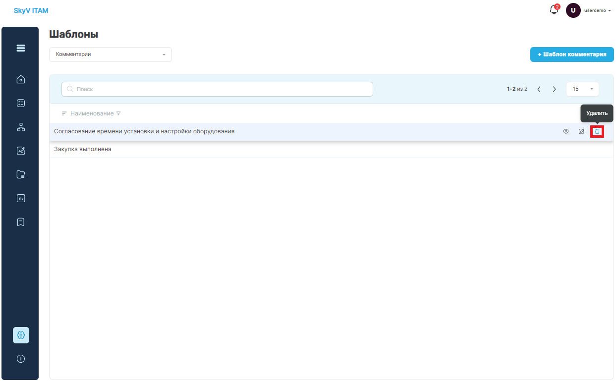Open the notifications bell with badge
Viewport: 616px width, 383px height.
point(555,10)
